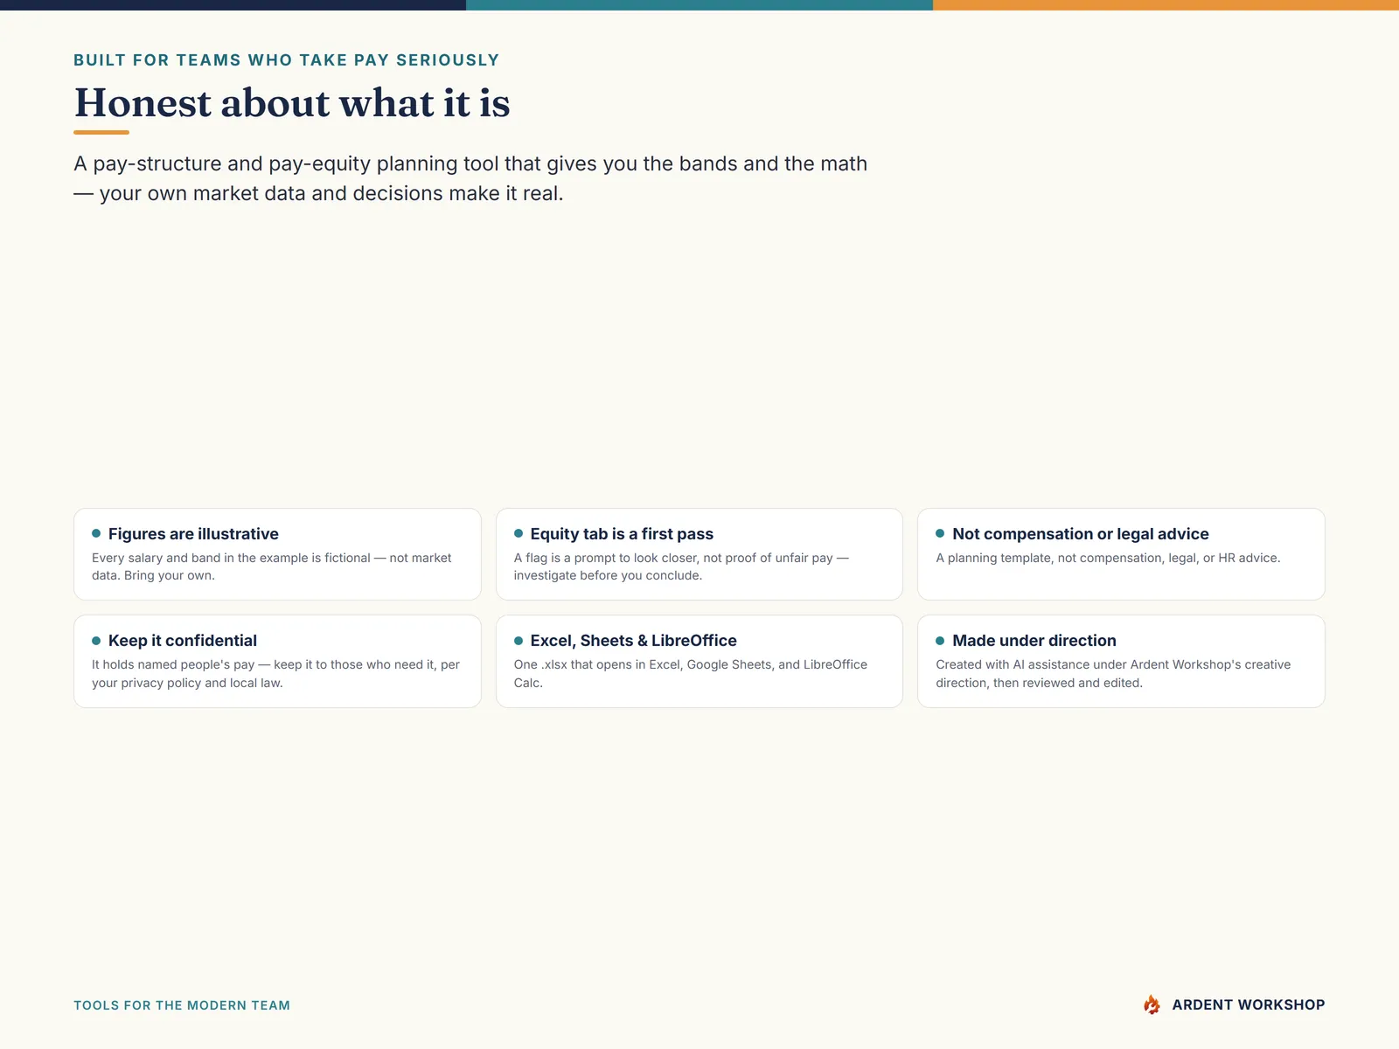Click the bullet dot next to Not compensation or legal advice
The width and height of the screenshot is (1399, 1049).
[940, 533]
